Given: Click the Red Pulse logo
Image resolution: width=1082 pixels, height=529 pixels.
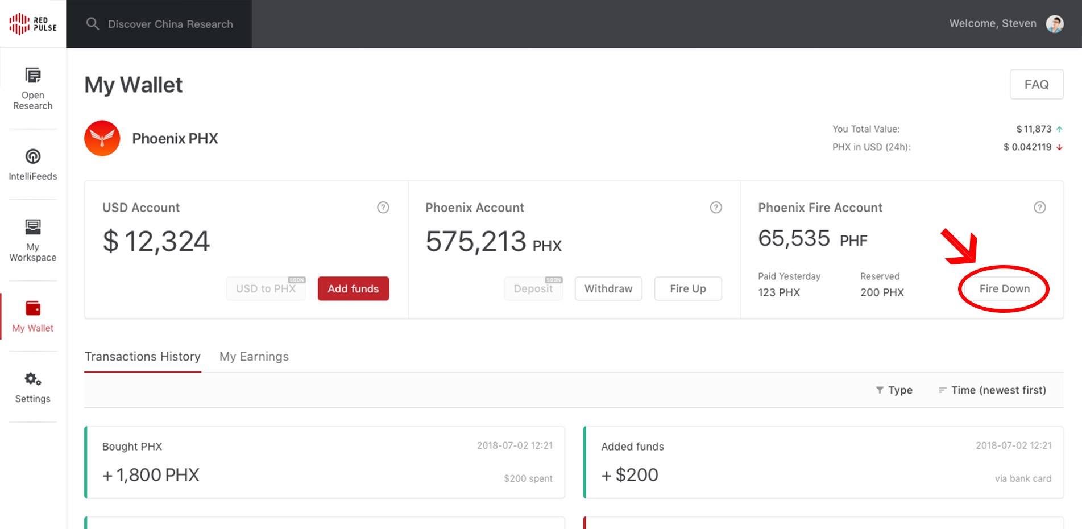Looking at the screenshot, I should pos(33,24).
